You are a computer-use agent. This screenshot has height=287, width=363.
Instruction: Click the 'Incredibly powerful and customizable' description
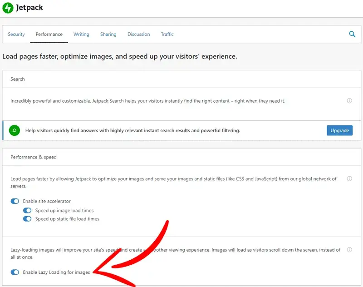(x=148, y=101)
